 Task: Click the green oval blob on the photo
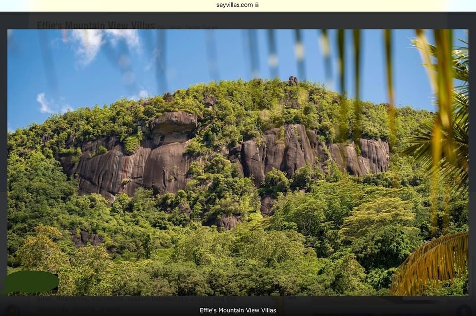point(31,281)
